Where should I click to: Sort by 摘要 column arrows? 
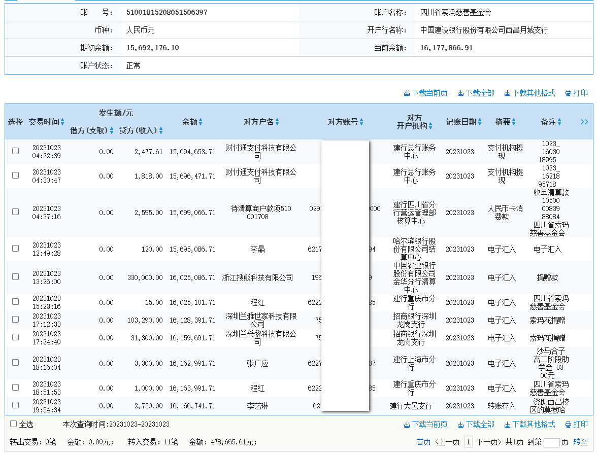[514, 122]
